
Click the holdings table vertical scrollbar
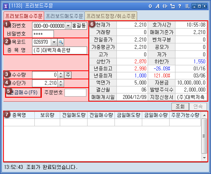[x=204, y=136]
